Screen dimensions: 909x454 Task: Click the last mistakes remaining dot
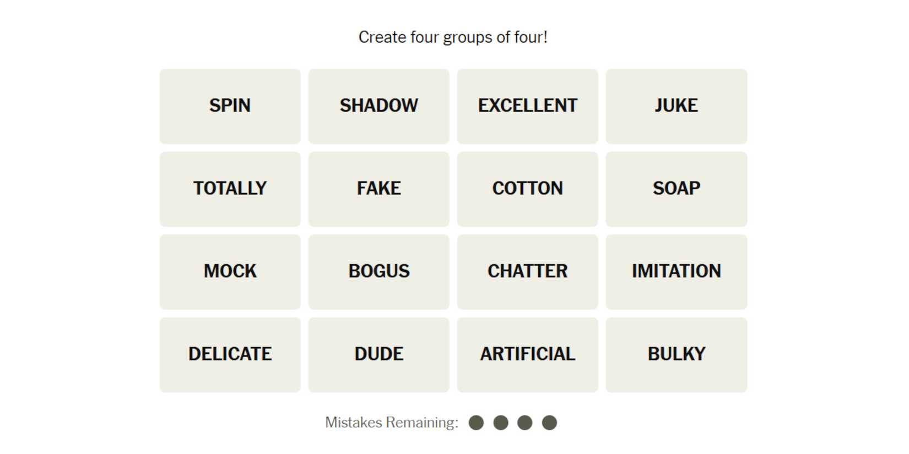pos(549,423)
